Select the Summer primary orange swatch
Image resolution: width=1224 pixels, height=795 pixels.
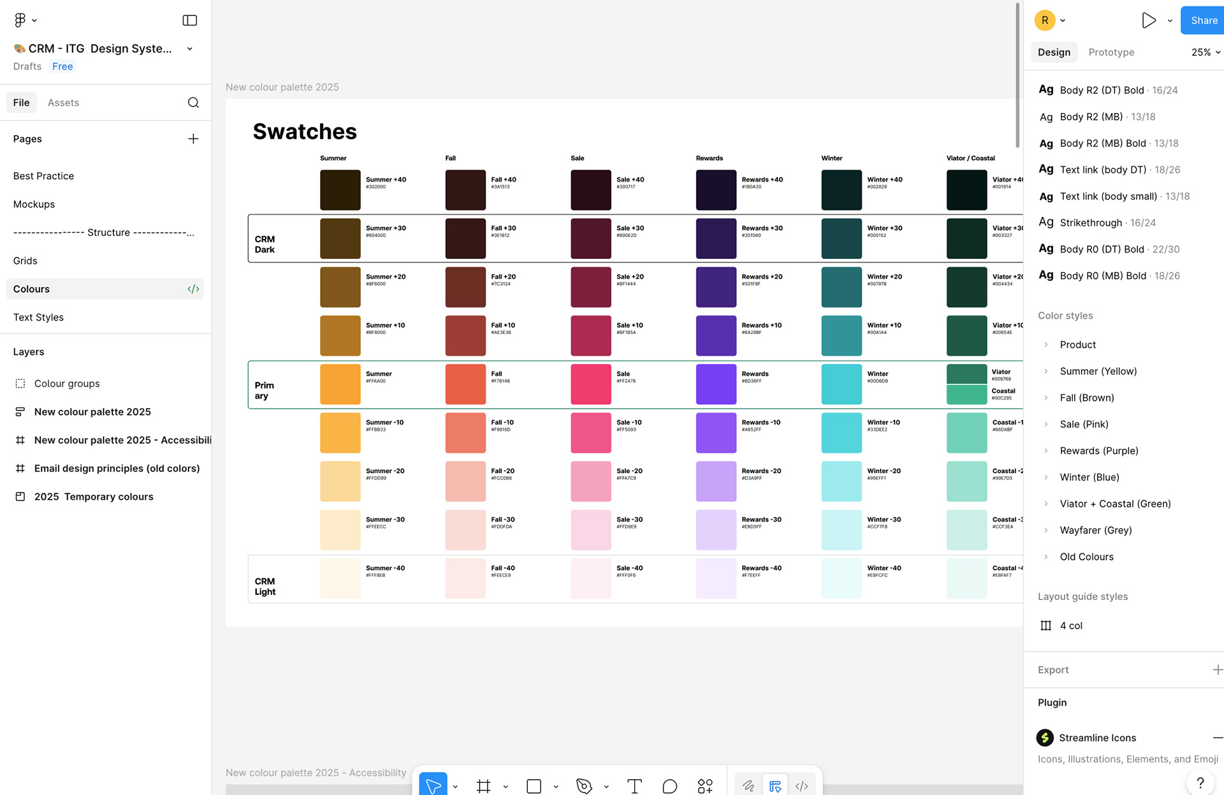340,384
